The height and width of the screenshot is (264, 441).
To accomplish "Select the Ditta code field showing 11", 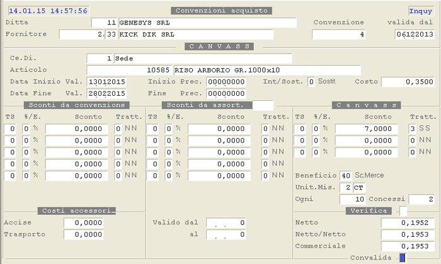I will coord(104,23).
